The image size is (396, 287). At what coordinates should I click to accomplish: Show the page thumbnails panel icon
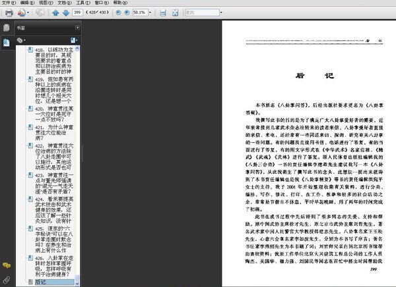pyautogui.click(x=7, y=28)
